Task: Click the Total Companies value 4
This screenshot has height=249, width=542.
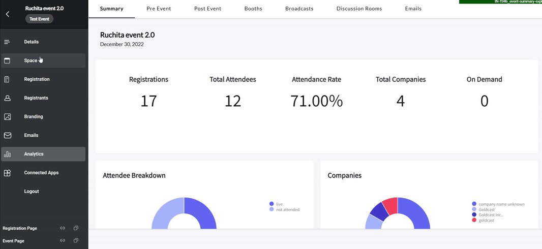Action: (x=401, y=101)
